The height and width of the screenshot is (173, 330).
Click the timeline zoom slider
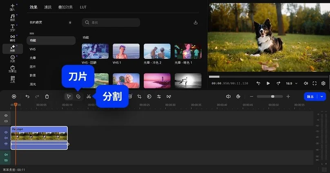[270, 96]
